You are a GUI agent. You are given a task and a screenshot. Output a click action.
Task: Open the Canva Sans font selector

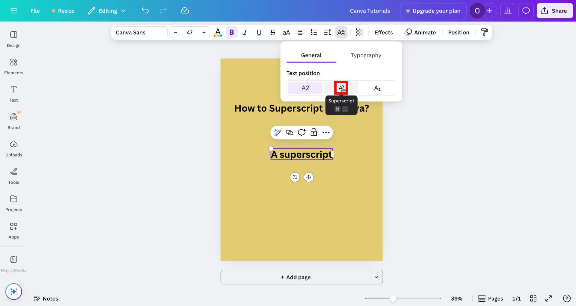(139, 32)
